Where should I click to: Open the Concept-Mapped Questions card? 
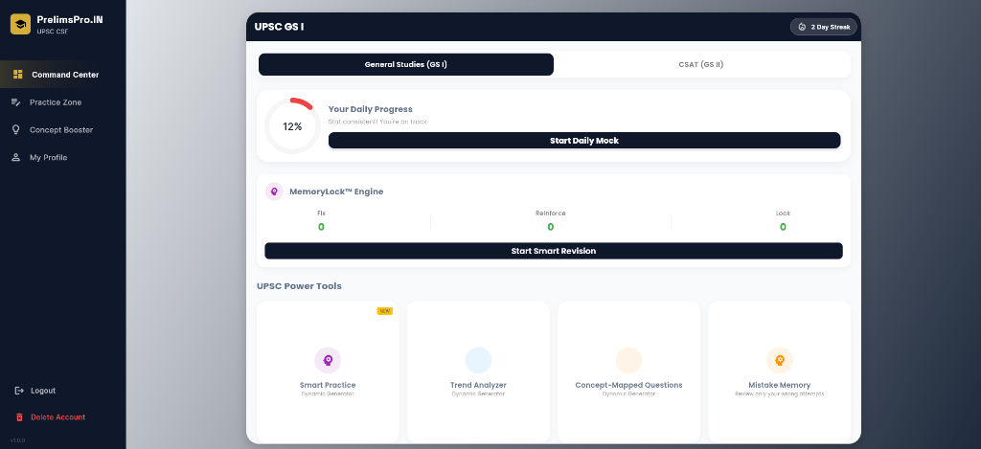click(628, 371)
